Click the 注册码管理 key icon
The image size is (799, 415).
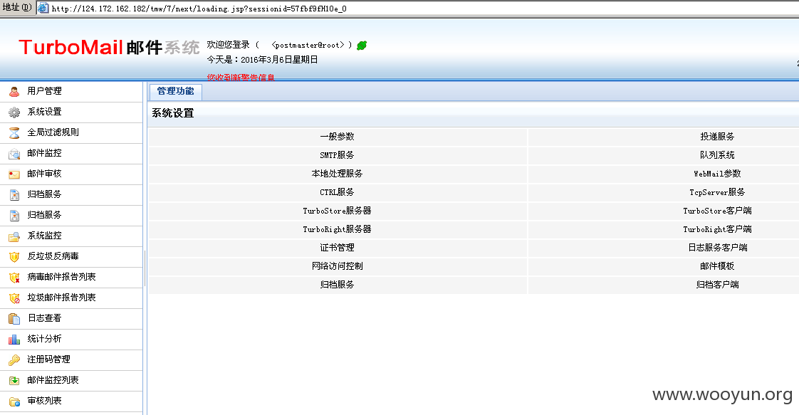pos(14,360)
